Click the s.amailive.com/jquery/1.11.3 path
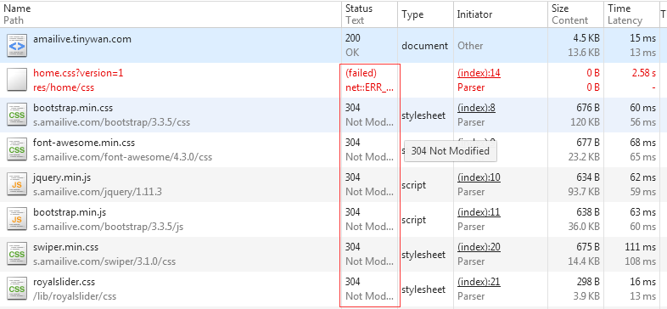Viewport: 667px width, 309px height. [x=98, y=192]
